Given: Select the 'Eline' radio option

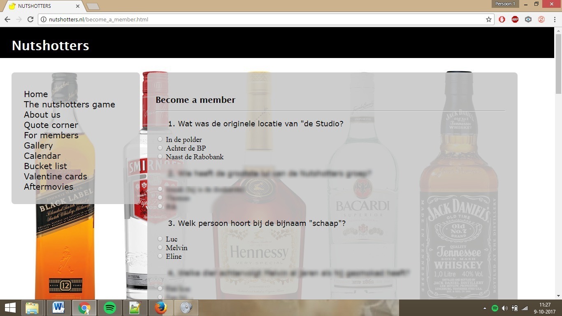Looking at the screenshot, I should pos(160,256).
